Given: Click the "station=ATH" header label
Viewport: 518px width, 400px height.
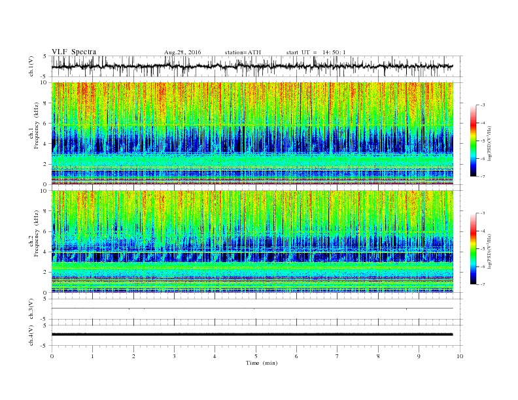Looking at the screenshot, I should tap(243, 52).
